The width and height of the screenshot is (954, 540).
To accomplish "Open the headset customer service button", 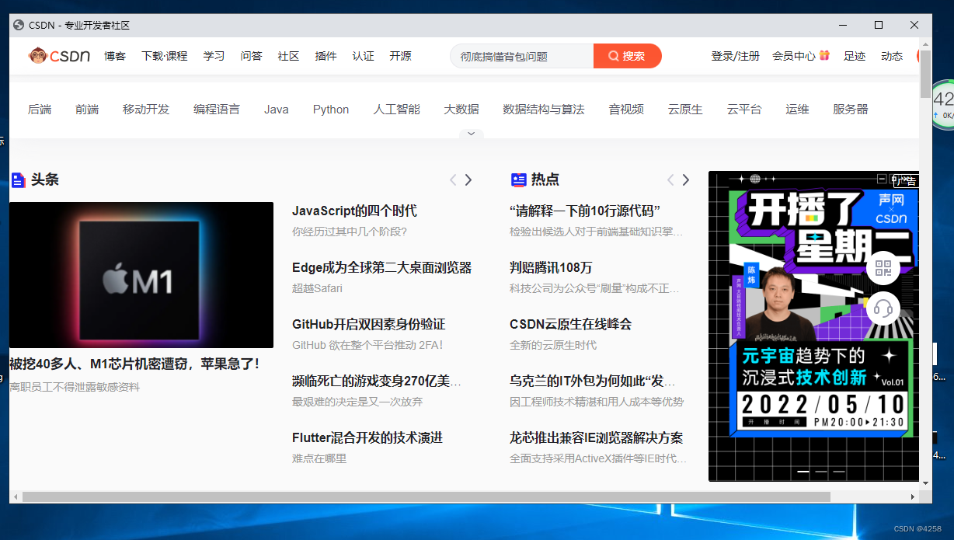I will click(883, 309).
